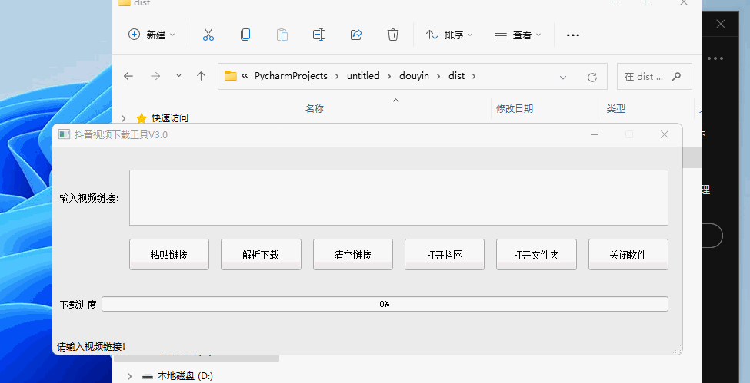Go forward with the right arrow in Explorer
The width and height of the screenshot is (750, 383).
tap(155, 76)
